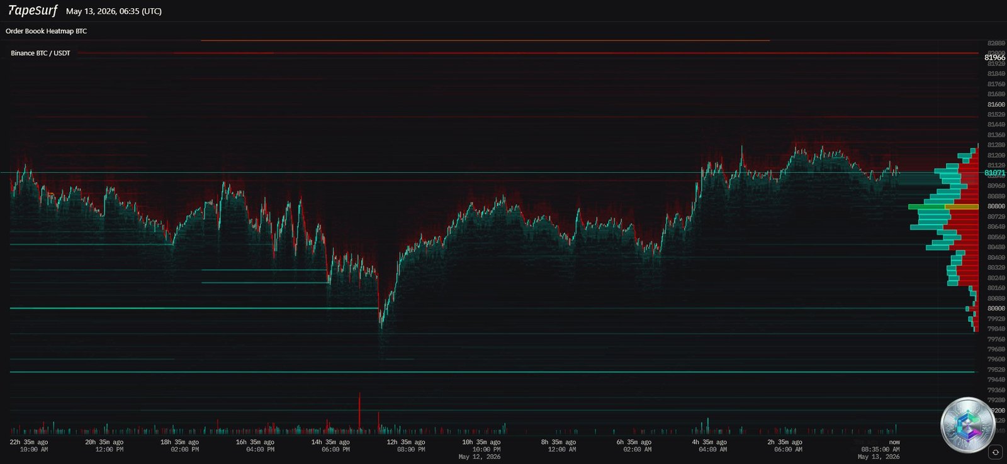Click the "8h 35m ago" time label

tap(558, 442)
